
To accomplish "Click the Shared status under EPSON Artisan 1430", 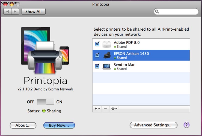I will tap(120, 58).
